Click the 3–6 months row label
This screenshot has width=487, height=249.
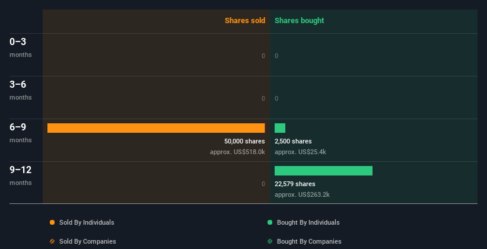click(x=21, y=90)
